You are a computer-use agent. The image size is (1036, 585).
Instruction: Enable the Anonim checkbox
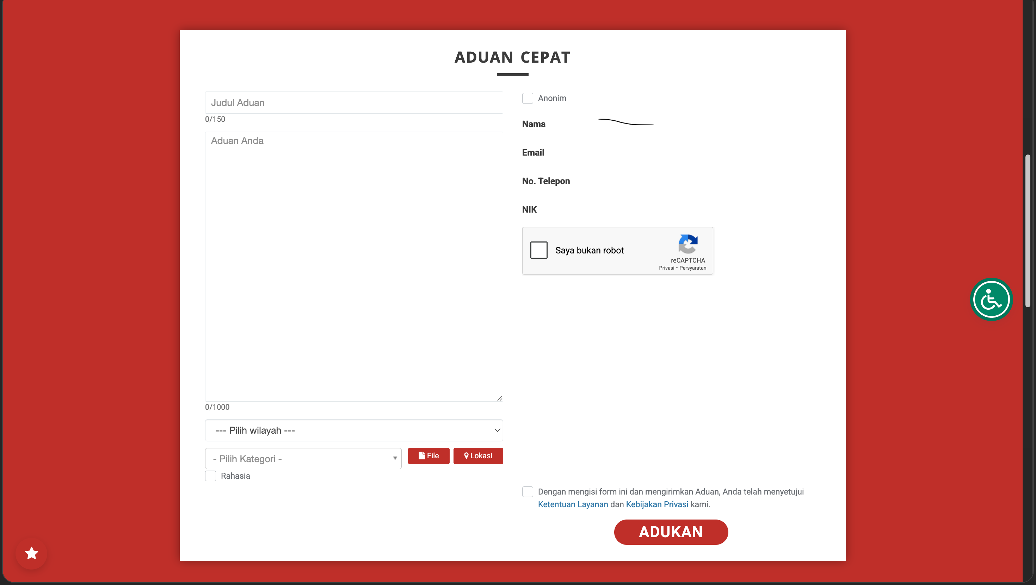(527, 99)
